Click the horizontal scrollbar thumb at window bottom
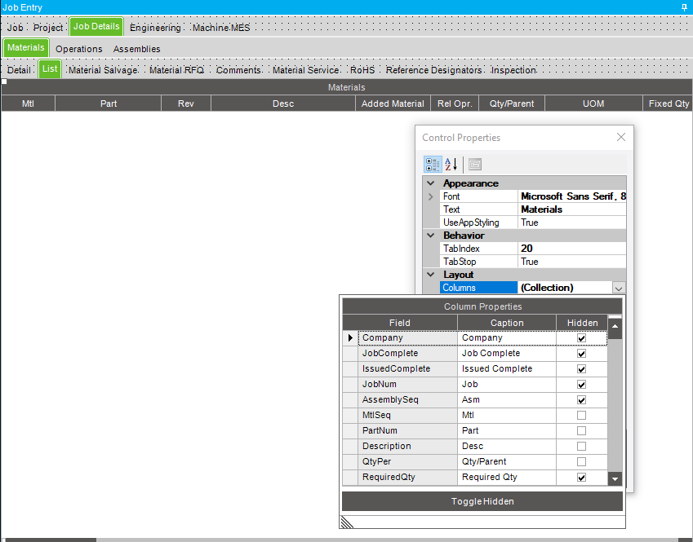693x542 pixels. 50,540
